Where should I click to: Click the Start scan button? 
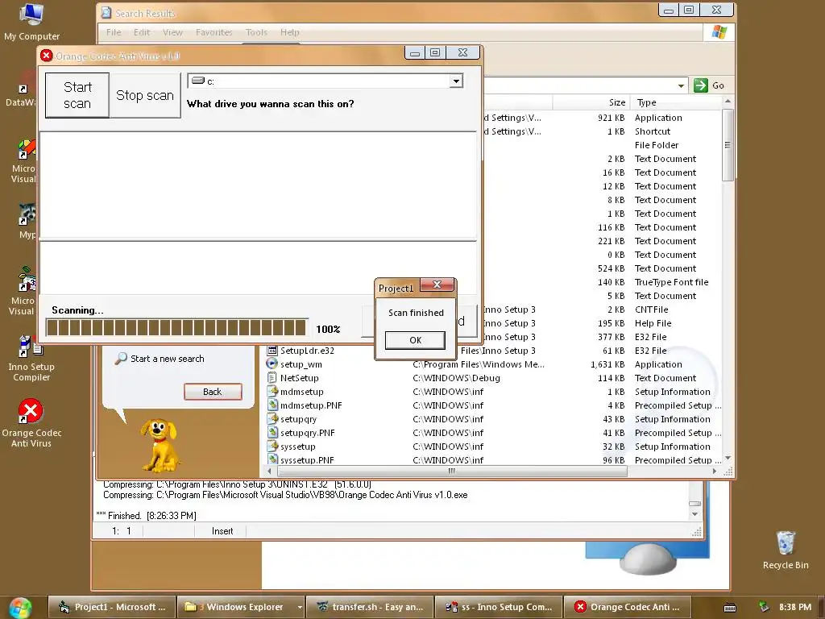(77, 95)
